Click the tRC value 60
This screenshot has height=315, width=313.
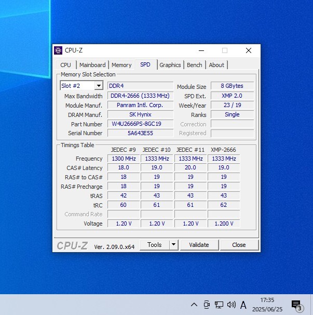pos(124,205)
